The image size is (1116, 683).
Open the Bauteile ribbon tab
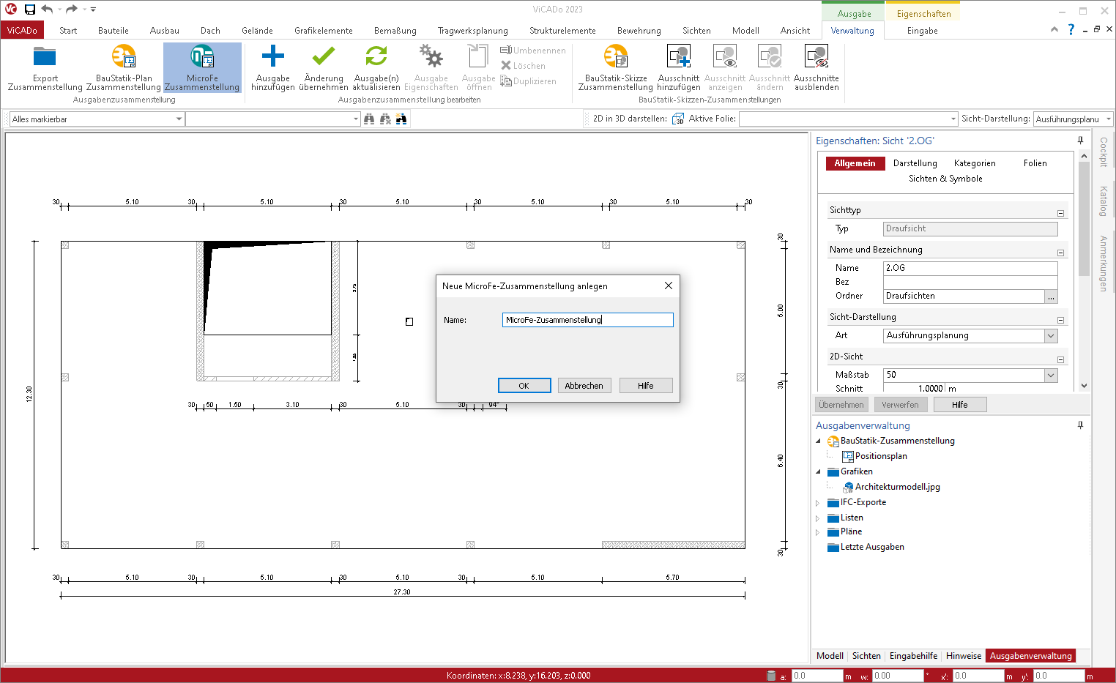[x=114, y=31]
